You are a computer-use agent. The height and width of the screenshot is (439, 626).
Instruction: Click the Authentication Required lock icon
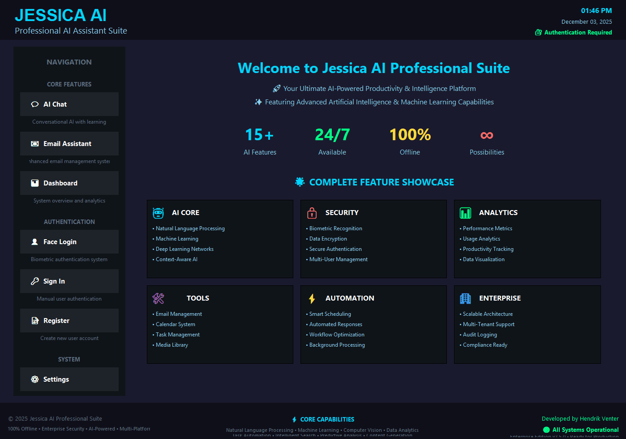tap(537, 32)
